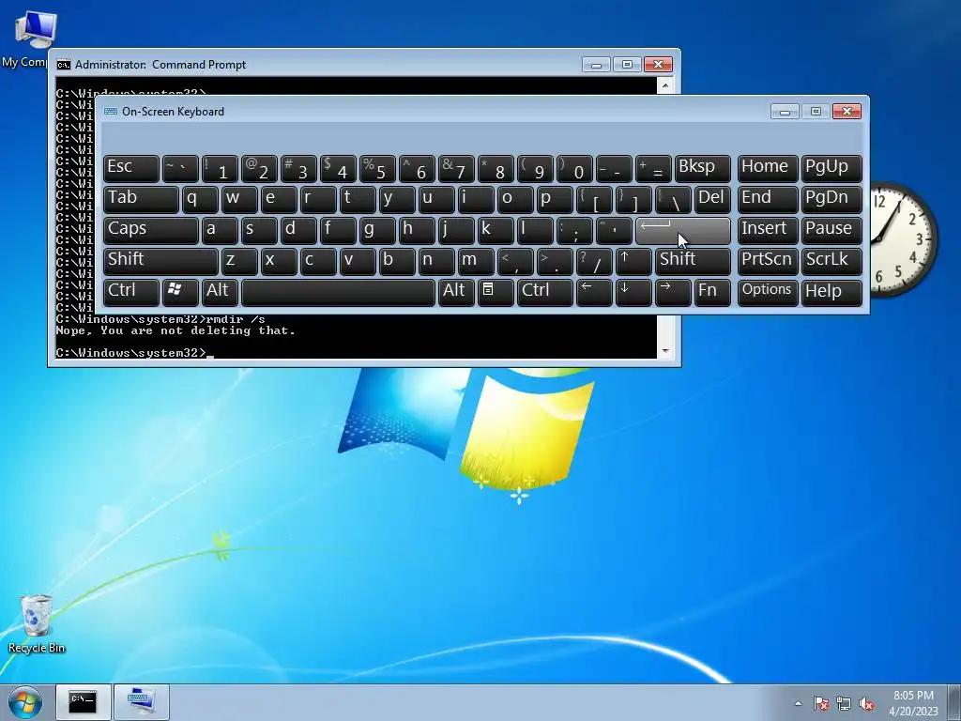Click the Enter key on the On-Screen Keyboard
This screenshot has height=721, width=961.
click(x=683, y=231)
